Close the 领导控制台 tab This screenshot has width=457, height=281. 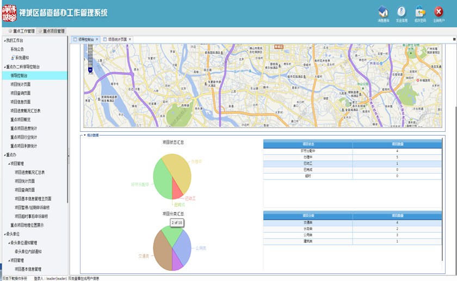click(97, 40)
